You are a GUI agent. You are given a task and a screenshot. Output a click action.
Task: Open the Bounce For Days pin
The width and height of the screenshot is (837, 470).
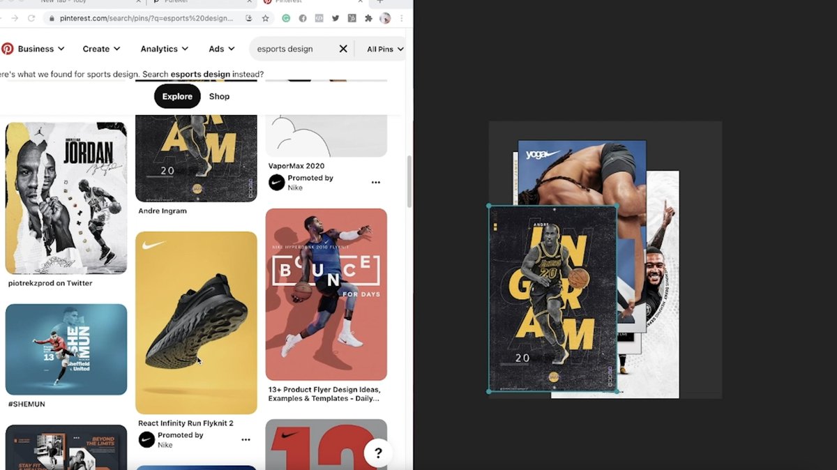click(x=326, y=294)
